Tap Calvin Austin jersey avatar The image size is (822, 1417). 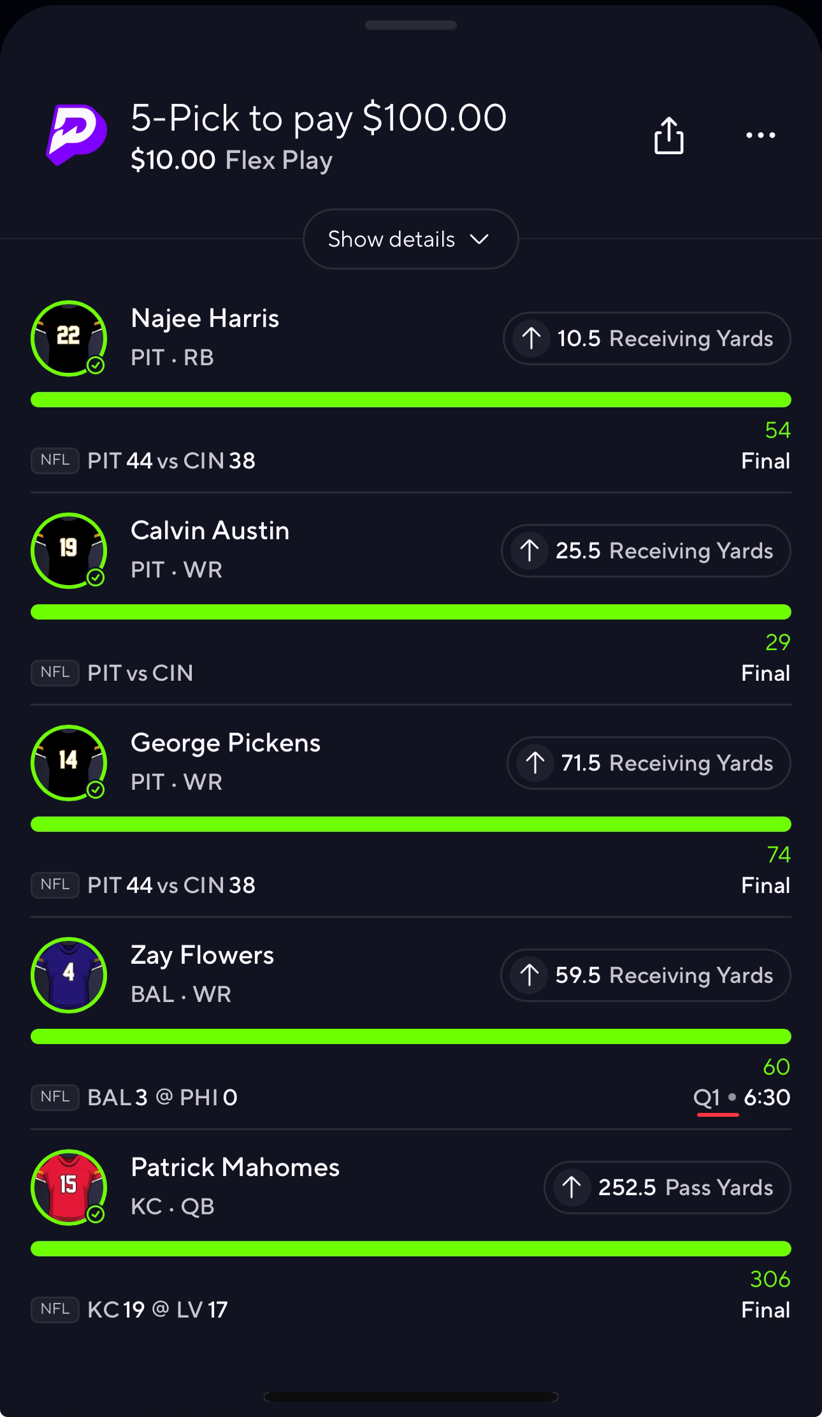click(x=69, y=550)
